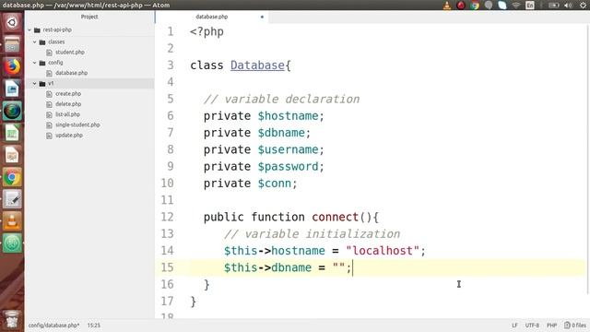Launch Files manager from the dock
Viewport: 590px width, 332px height.
[x=12, y=45]
